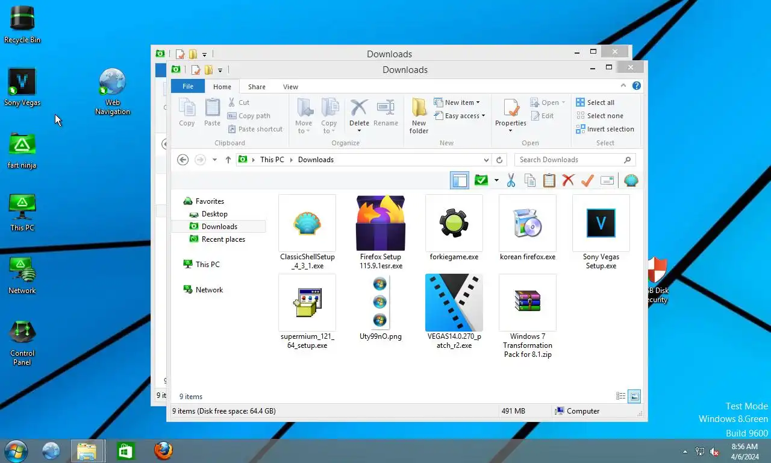Switch to the Share ribbon tab
The width and height of the screenshot is (771, 463).
coord(257,87)
